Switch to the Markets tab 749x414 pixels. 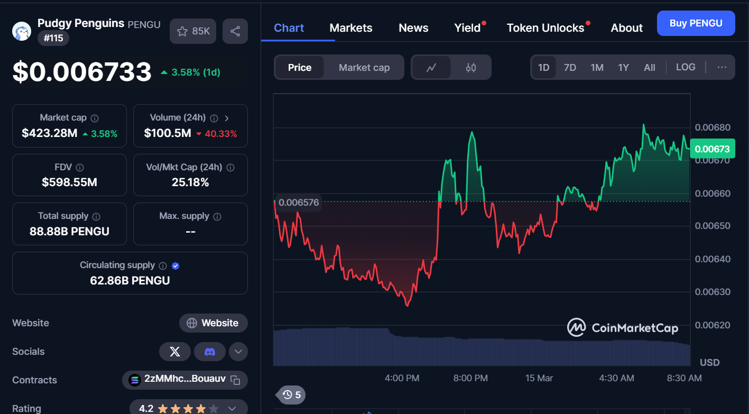pos(351,28)
